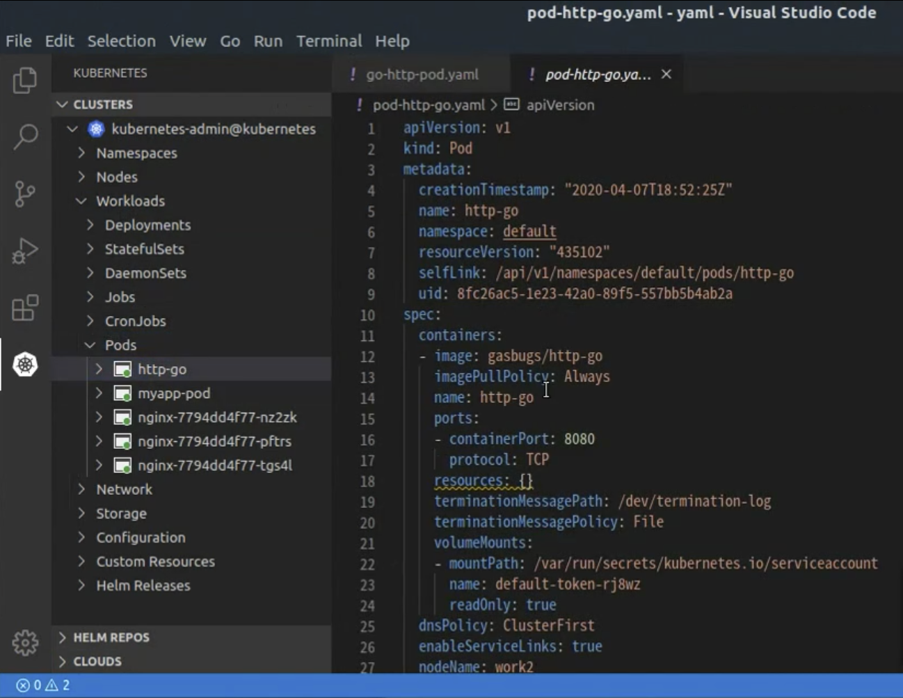Click the uid value in line 9
This screenshot has width=903, height=698.
[x=595, y=294]
